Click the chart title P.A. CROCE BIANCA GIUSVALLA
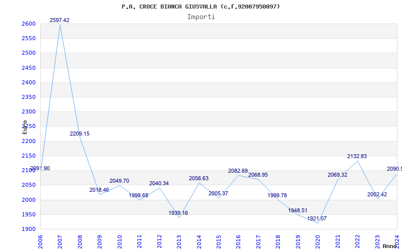This screenshot has width=402, height=251. pyautogui.click(x=200, y=7)
